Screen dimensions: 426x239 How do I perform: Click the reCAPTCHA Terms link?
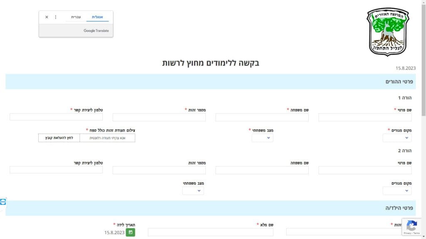(416, 233)
